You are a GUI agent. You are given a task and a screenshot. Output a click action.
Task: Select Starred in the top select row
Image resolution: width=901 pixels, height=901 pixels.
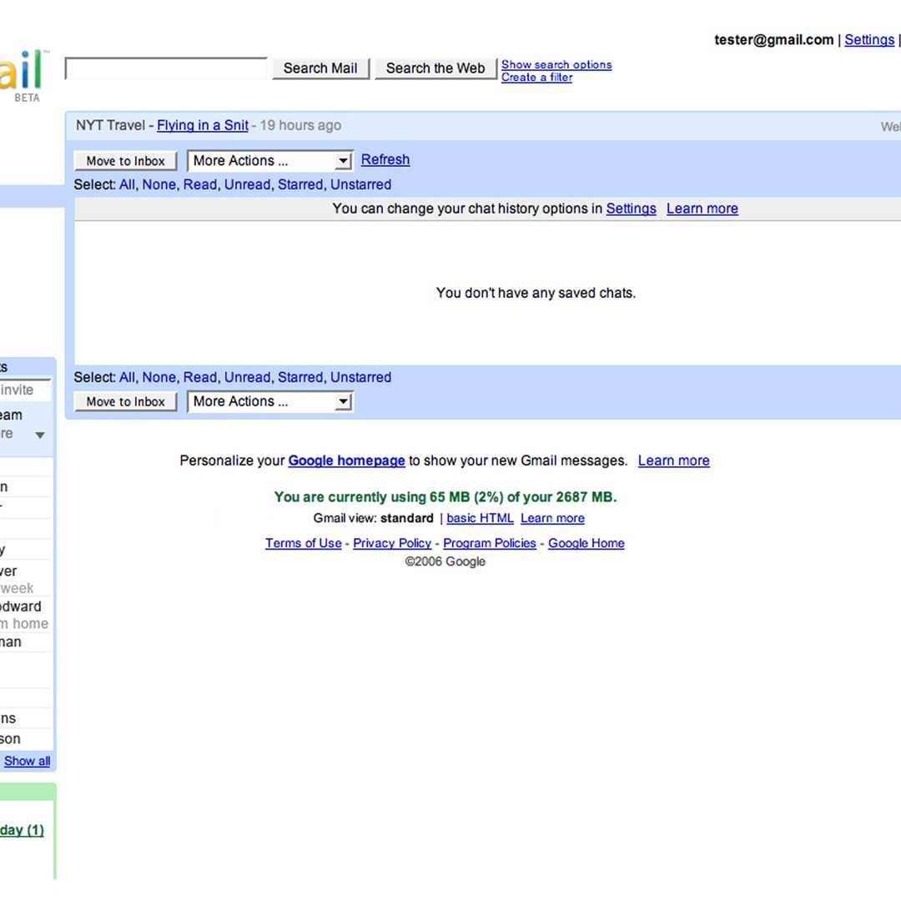pyautogui.click(x=300, y=184)
